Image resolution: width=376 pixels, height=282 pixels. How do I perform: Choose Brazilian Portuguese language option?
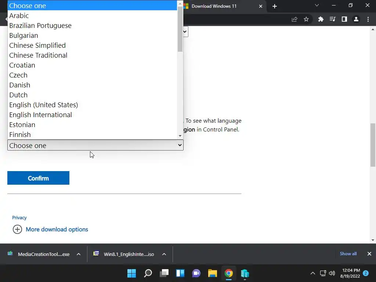(92, 25)
